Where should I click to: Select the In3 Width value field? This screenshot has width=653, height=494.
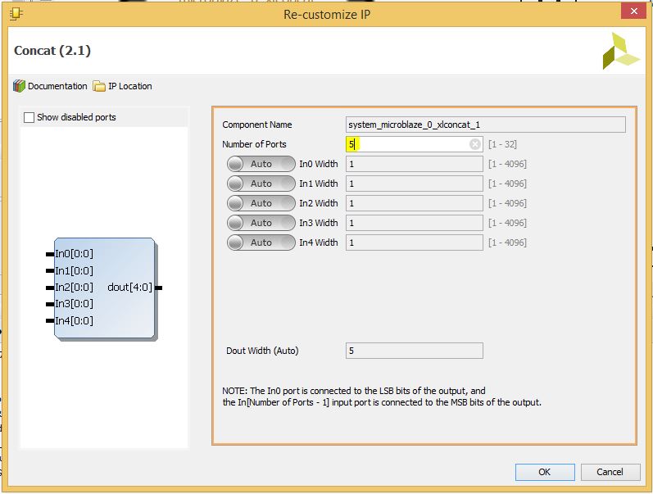[x=415, y=223]
